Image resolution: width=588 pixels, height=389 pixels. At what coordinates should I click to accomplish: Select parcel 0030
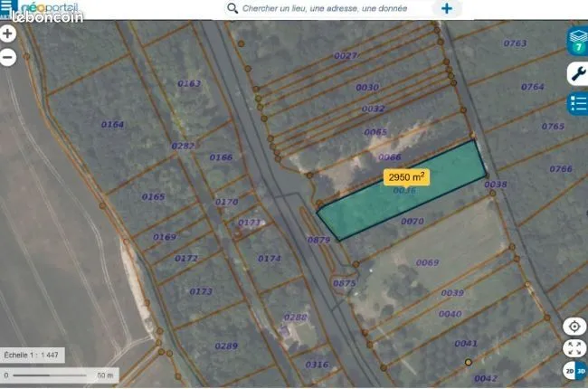pyautogui.click(x=367, y=88)
